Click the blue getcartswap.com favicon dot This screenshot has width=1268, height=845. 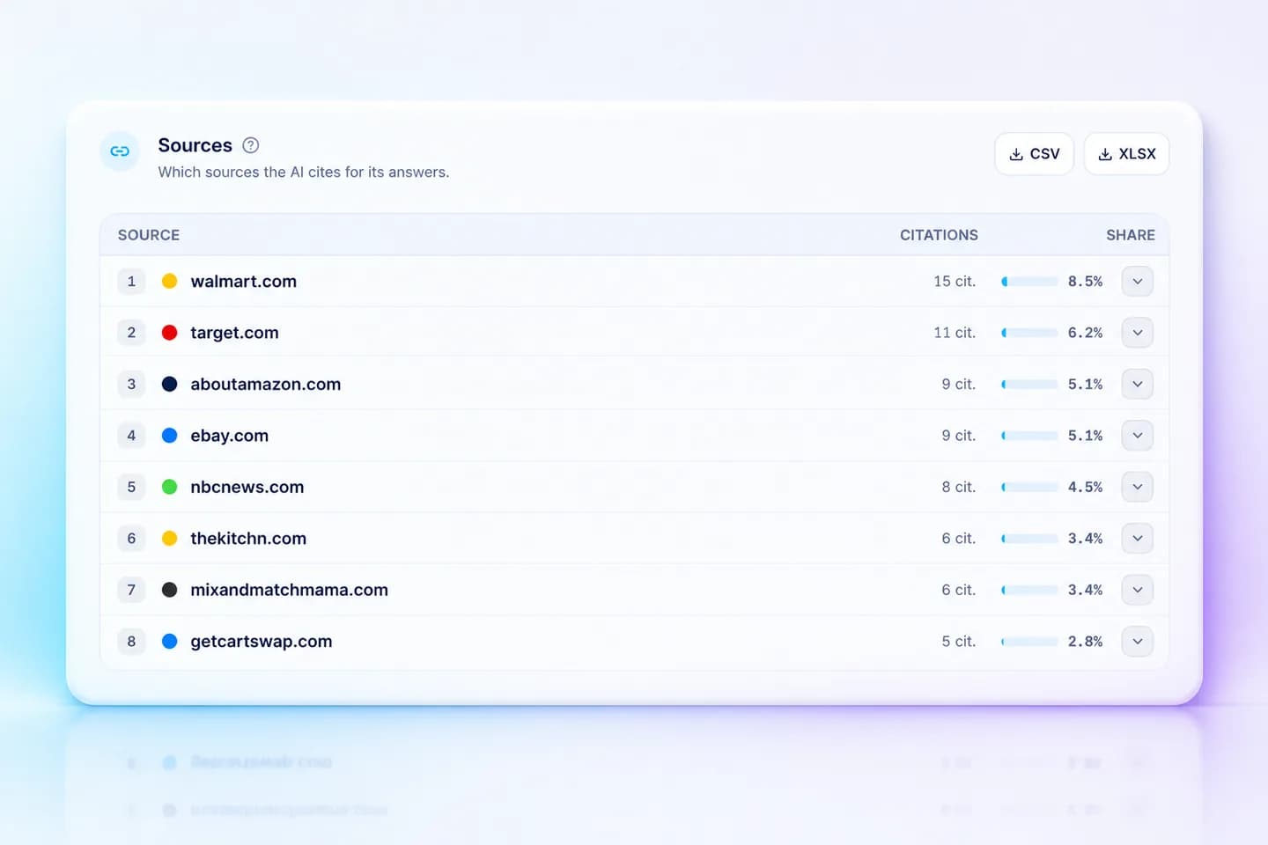tap(170, 641)
